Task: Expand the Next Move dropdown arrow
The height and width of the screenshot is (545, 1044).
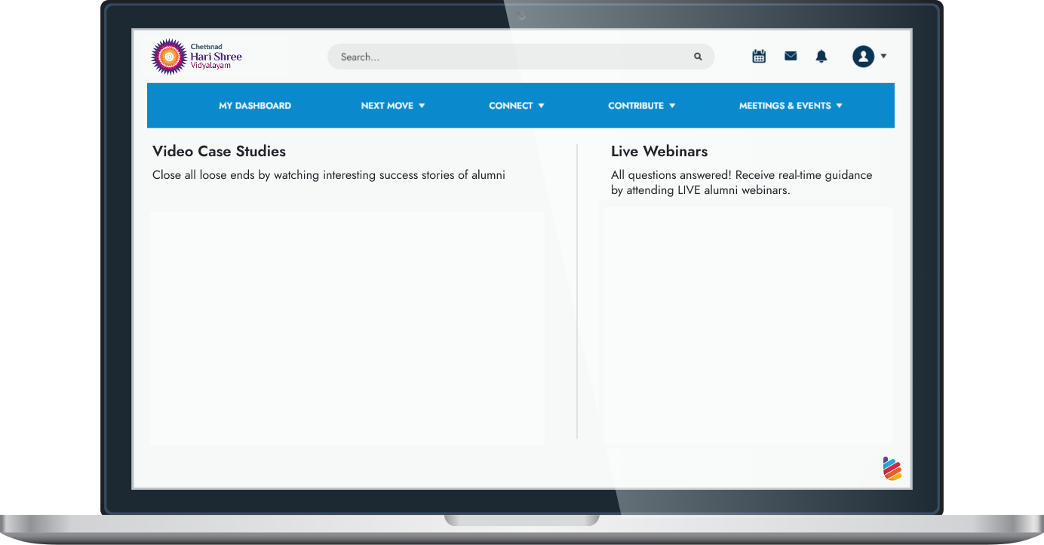Action: (x=422, y=106)
